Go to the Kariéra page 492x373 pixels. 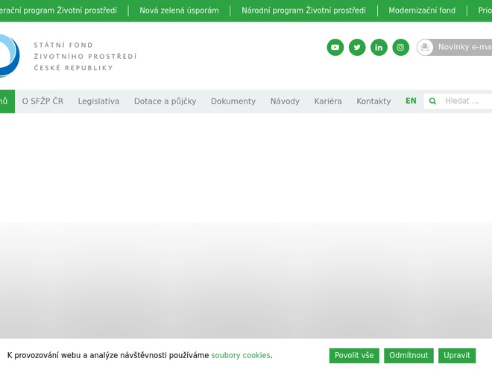(328, 101)
